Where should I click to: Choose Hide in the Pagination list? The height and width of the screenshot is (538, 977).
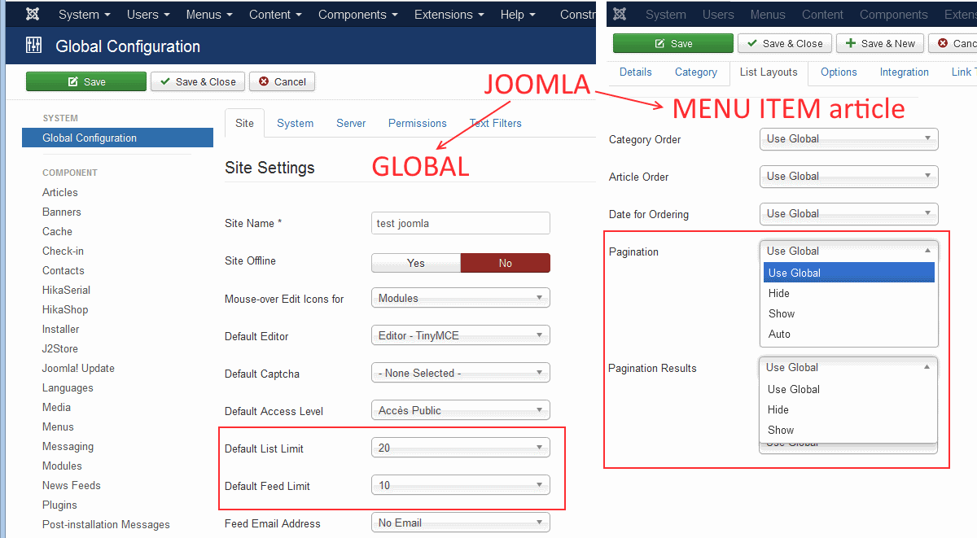(x=849, y=293)
